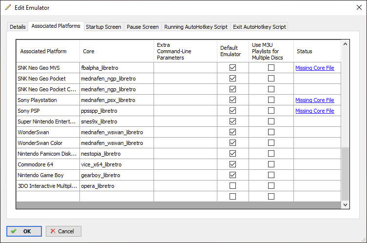Click the Cancel button
Viewport: 367px width, 243px height.
63,231
